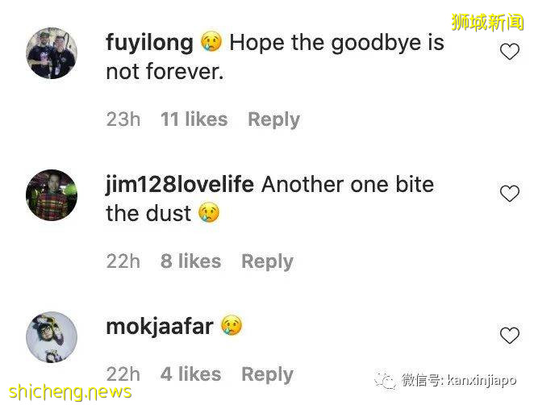
Task: Click the 23h timestamp on first comment
Action: click(123, 119)
